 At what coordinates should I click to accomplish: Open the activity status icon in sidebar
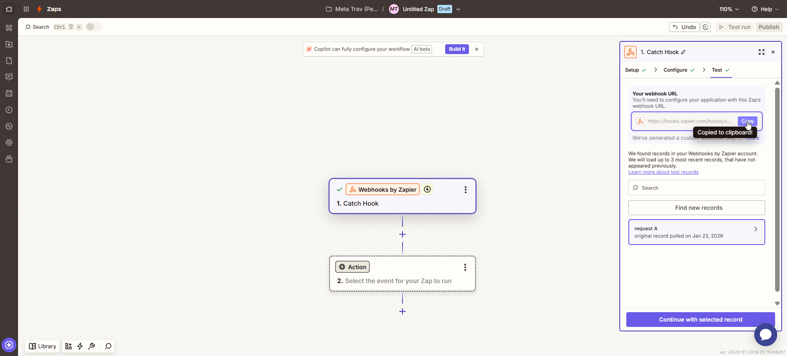[x=9, y=126]
